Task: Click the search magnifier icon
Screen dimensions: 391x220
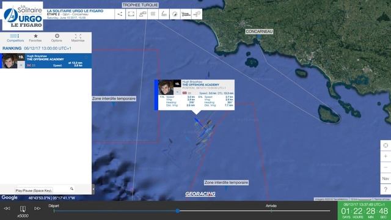Action: tap(71, 189)
